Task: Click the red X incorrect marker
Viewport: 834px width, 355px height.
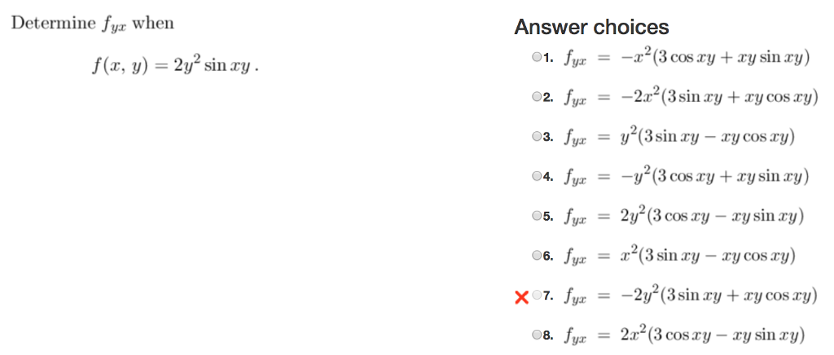Action: click(x=522, y=297)
